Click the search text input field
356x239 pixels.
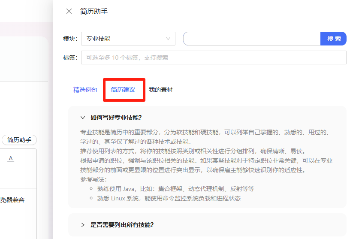click(252, 39)
